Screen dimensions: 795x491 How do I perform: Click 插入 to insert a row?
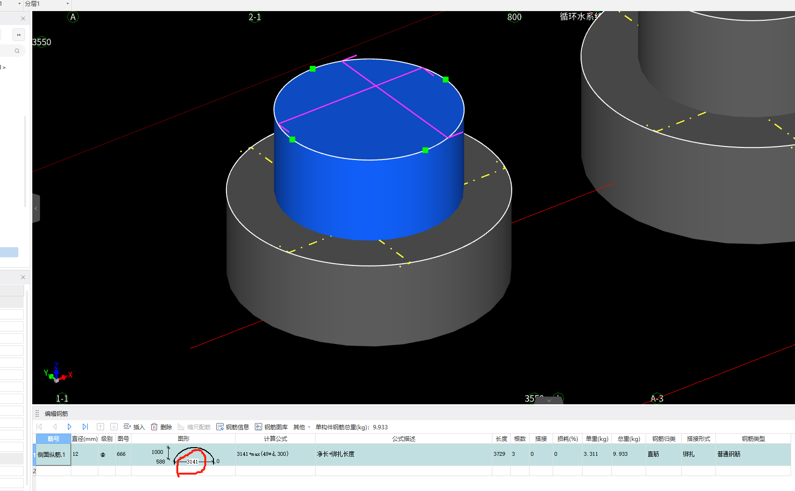[134, 427]
